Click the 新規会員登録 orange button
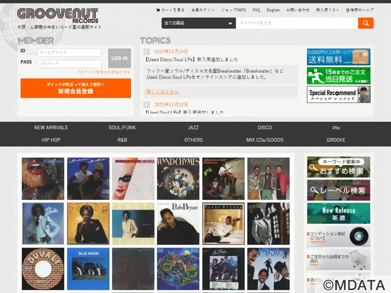Image resolution: width=391 pixels, height=293 pixels. [76, 88]
